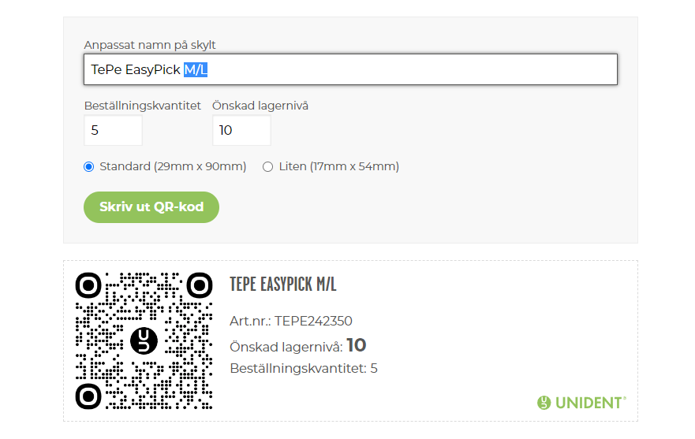Click the top-right QR finder square
Screen dimensions: 695x439
coord(200,285)
